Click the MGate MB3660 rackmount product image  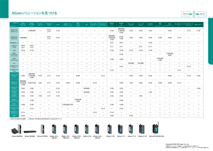(x=30, y=132)
